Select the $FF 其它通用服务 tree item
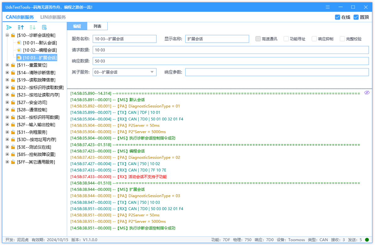 pyautogui.click(x=36, y=162)
